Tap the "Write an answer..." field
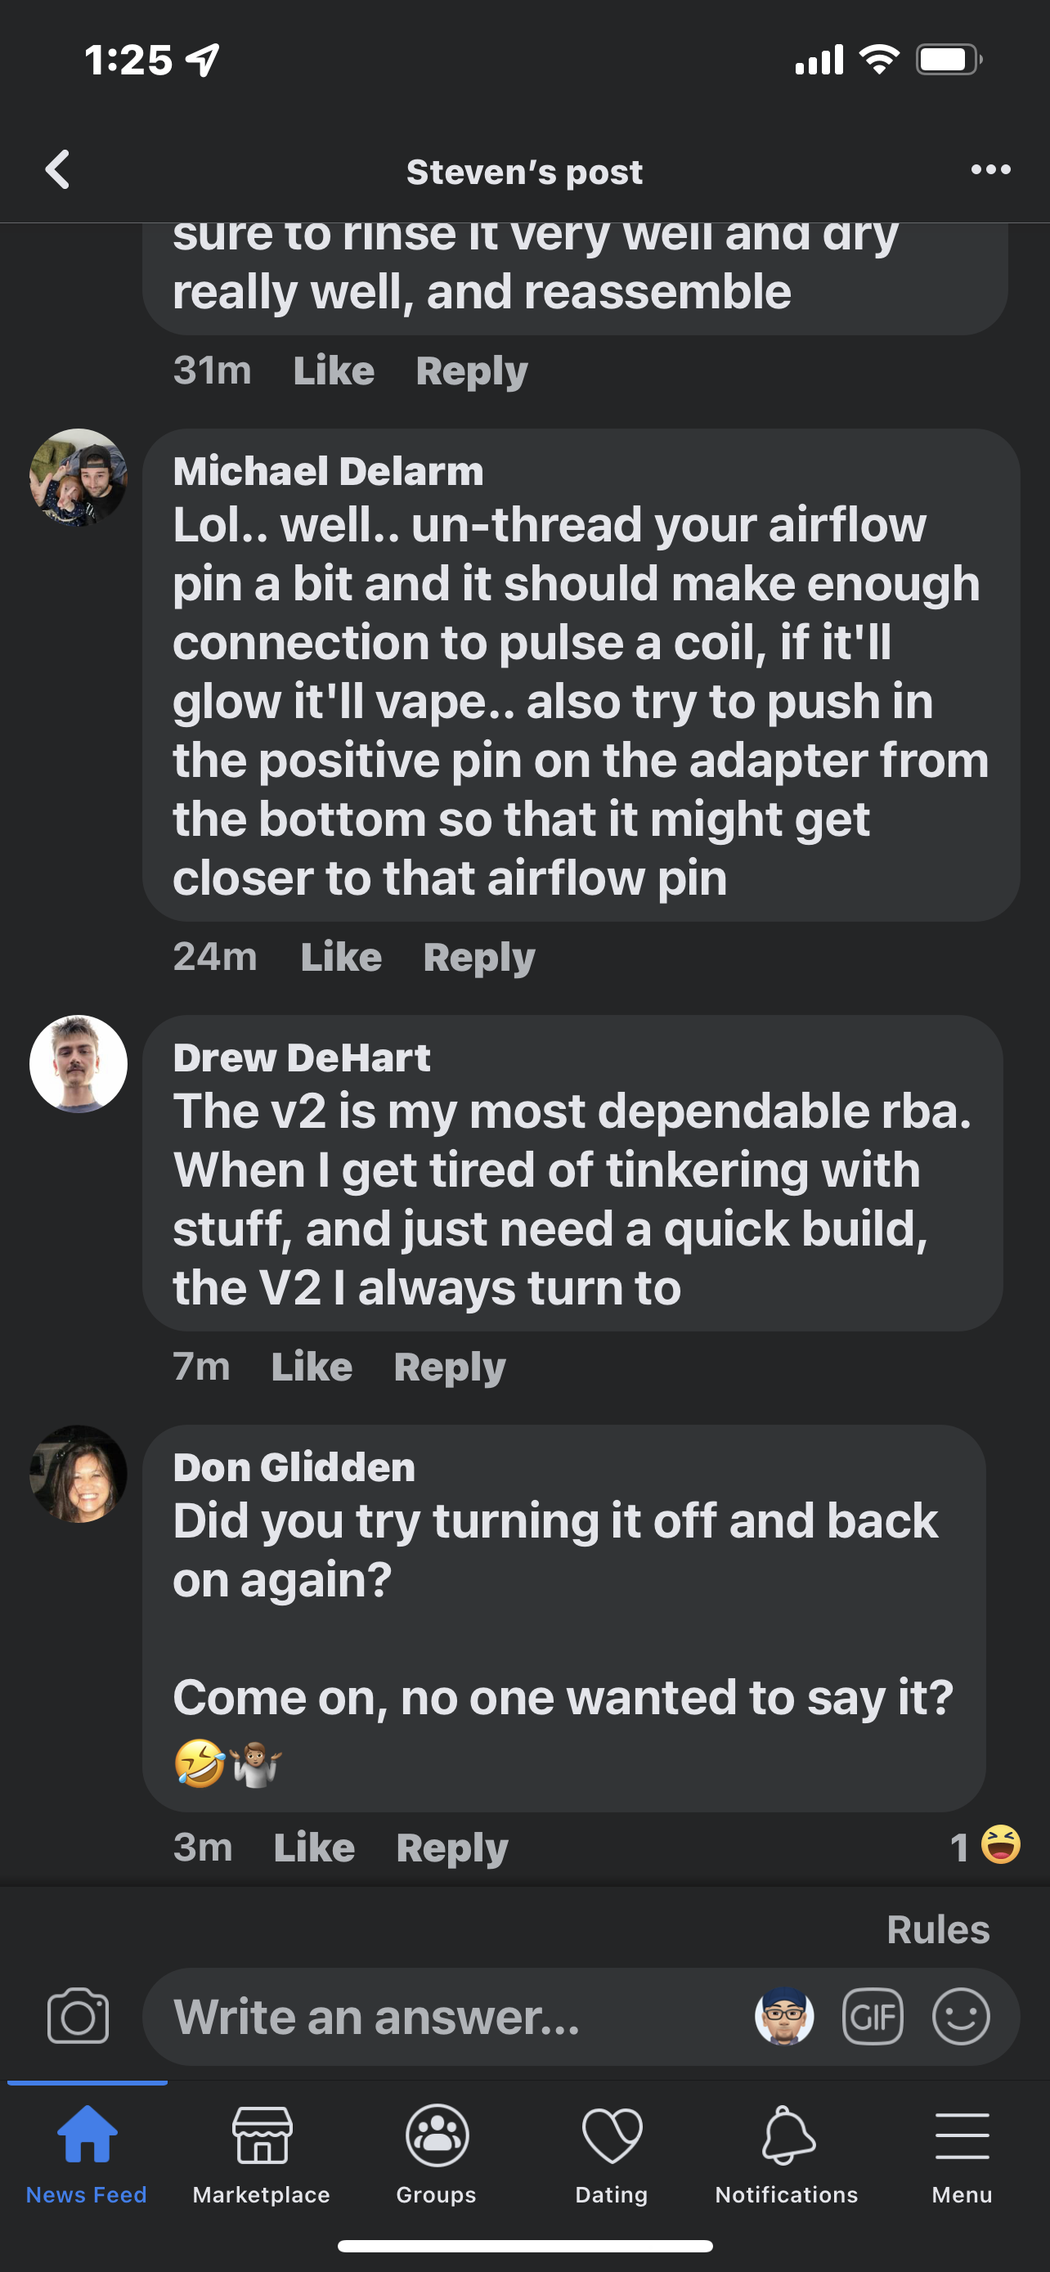 441,2016
